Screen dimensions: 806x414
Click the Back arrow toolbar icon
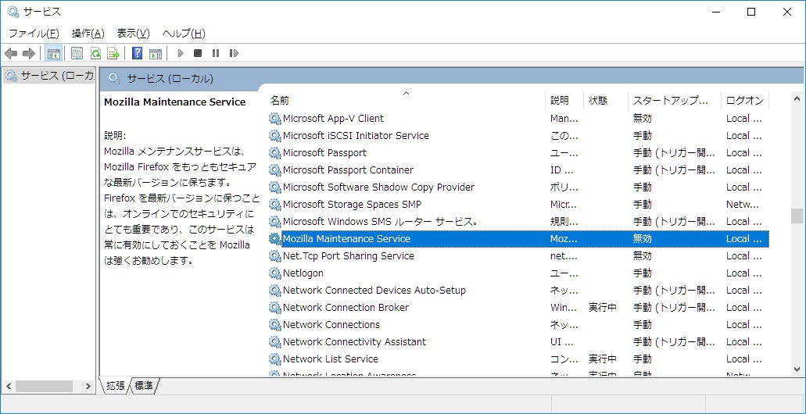click(11, 53)
